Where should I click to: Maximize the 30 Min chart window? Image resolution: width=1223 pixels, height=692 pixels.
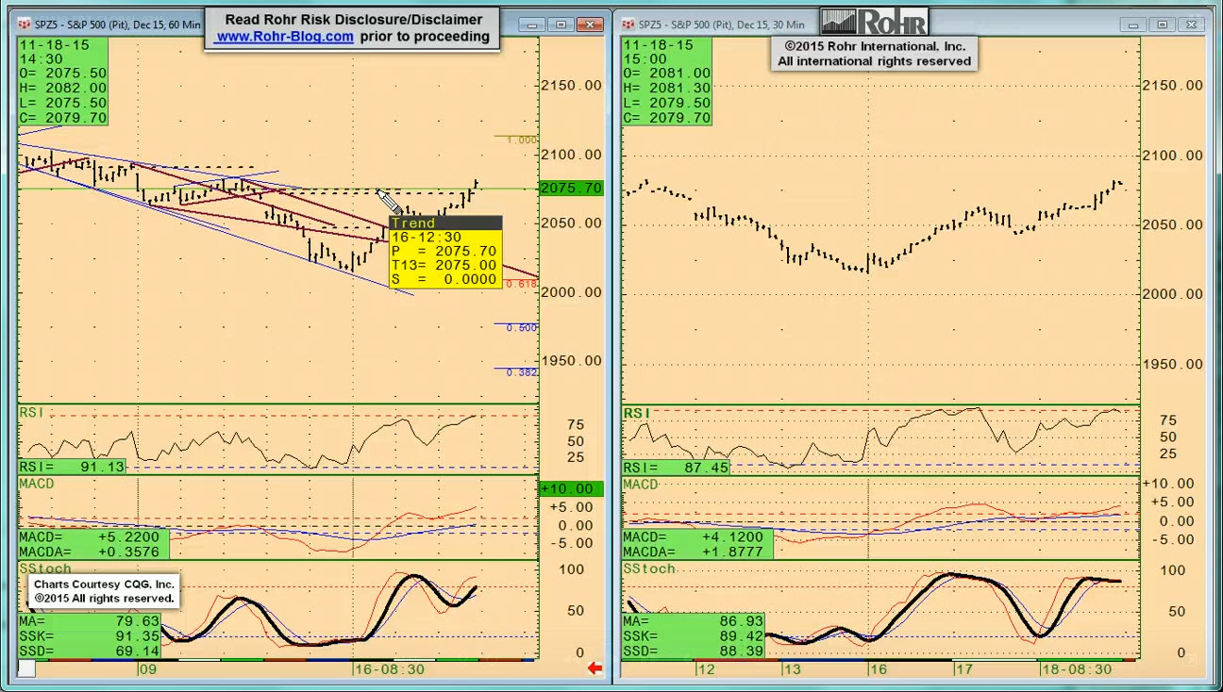(1163, 25)
